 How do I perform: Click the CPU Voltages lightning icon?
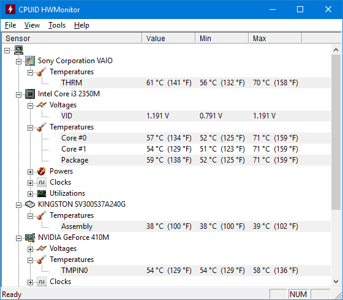pos(42,105)
